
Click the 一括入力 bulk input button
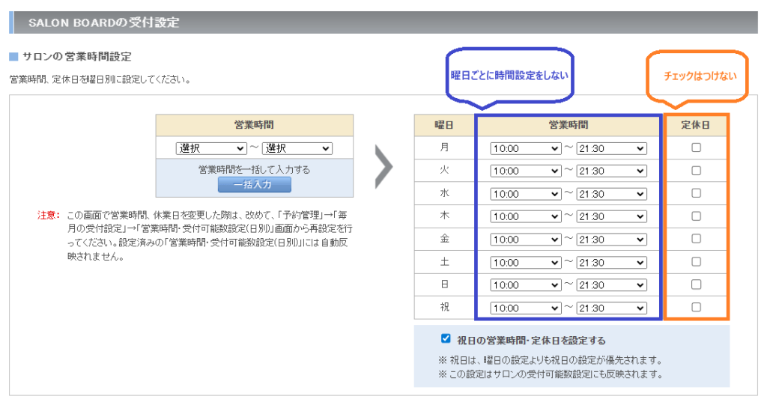[254, 184]
